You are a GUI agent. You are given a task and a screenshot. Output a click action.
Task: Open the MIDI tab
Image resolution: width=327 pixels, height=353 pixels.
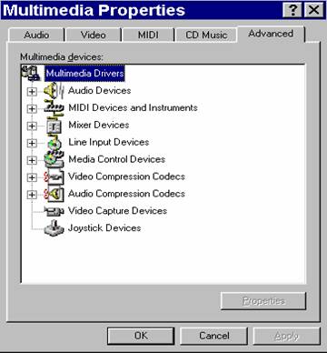click(148, 35)
